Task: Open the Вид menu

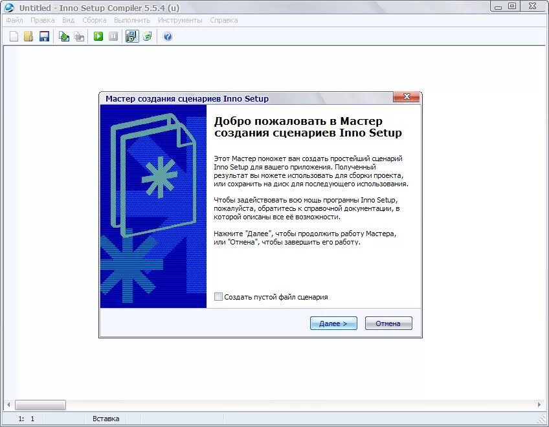Action: coord(68,20)
